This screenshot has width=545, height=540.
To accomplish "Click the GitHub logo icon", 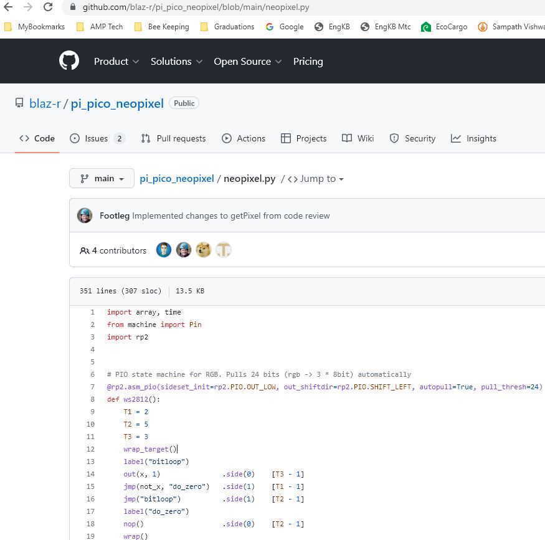I will tap(69, 61).
